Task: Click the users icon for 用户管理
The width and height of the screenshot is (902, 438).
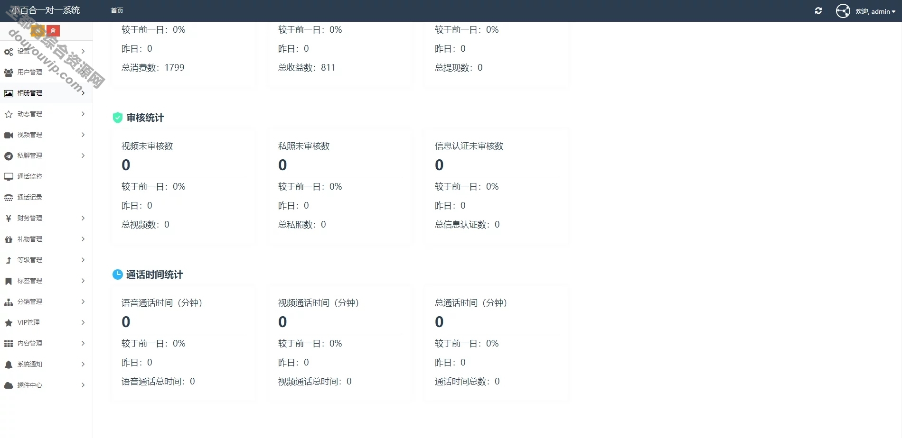Action: pos(9,73)
